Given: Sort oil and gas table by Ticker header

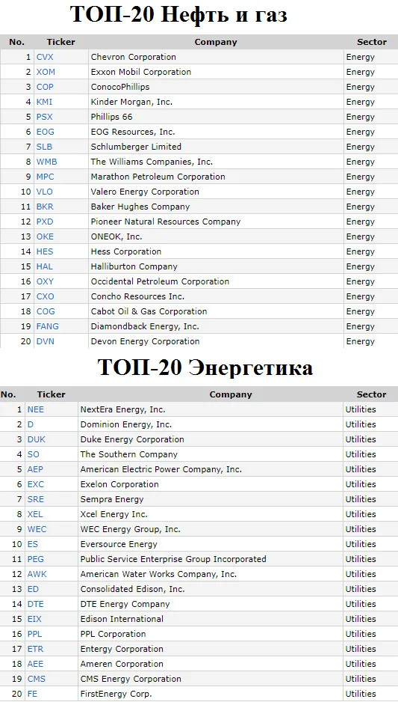Looking at the screenshot, I should coord(61,42).
